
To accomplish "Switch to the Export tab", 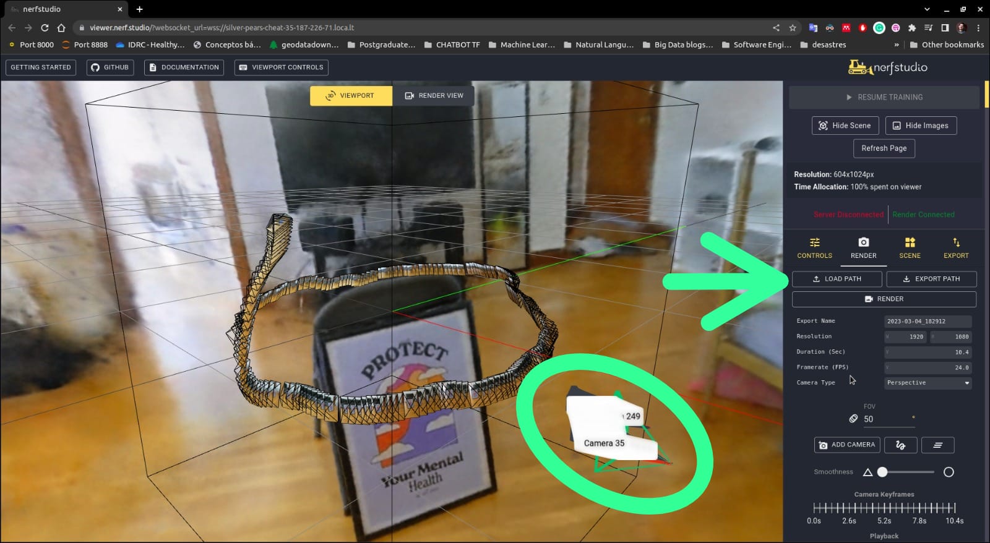I will [x=956, y=247].
